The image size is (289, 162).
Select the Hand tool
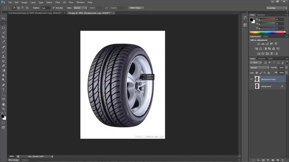[3, 104]
